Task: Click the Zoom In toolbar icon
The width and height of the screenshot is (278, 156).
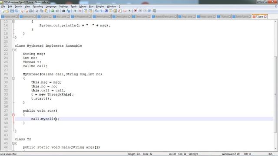Action: coord(75,11)
